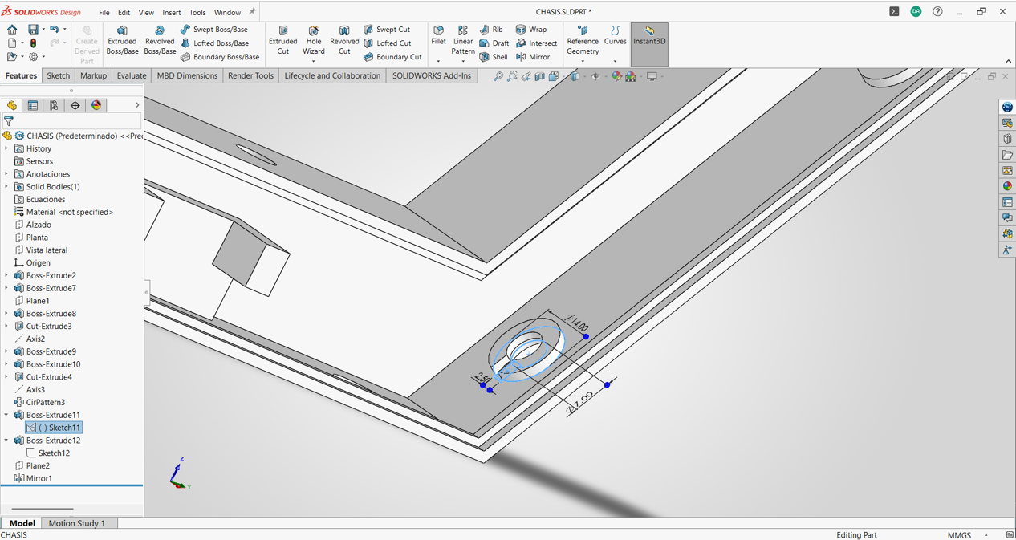Image resolution: width=1016 pixels, height=540 pixels.
Task: Switch to the Evaluate tab
Action: click(x=132, y=75)
